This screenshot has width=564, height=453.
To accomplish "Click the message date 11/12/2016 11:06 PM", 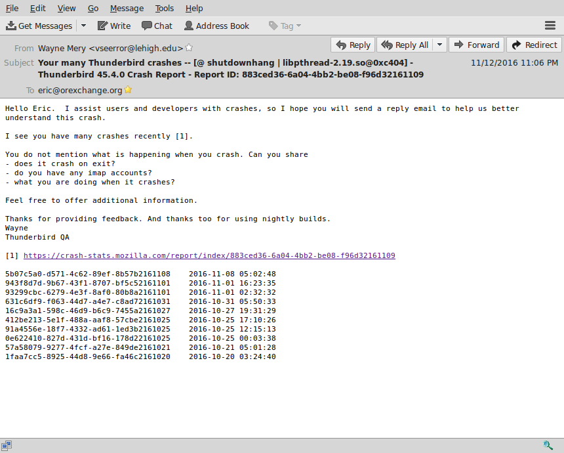I will tap(514, 63).
